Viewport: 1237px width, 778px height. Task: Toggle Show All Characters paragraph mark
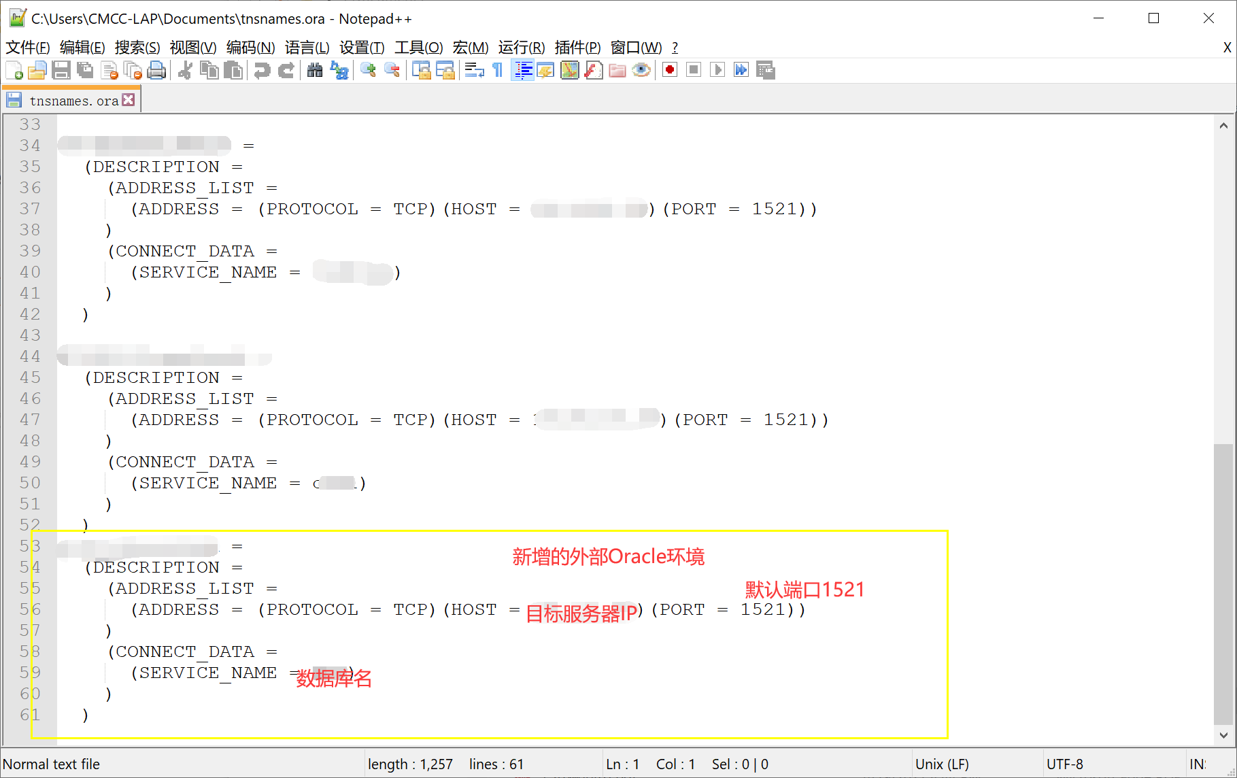tap(497, 70)
